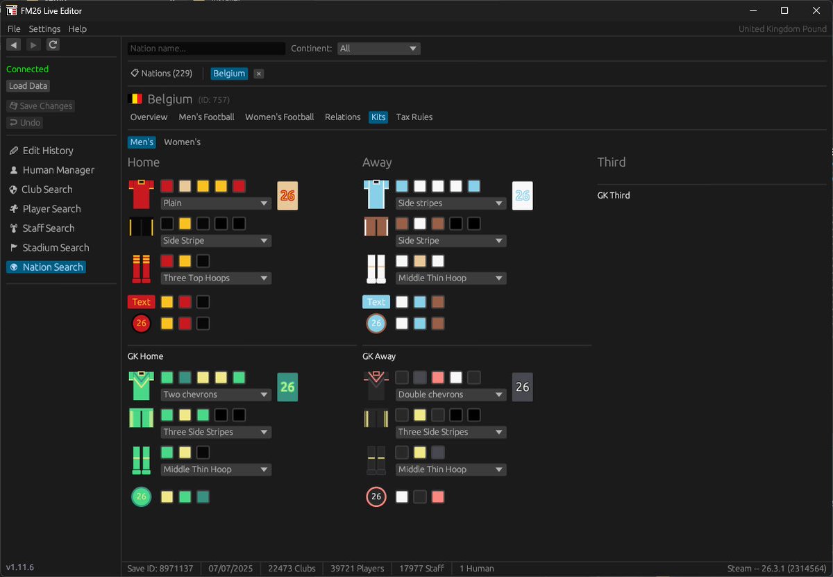Click the GK Away black socks icon
The image size is (833, 577).
coord(376,460)
